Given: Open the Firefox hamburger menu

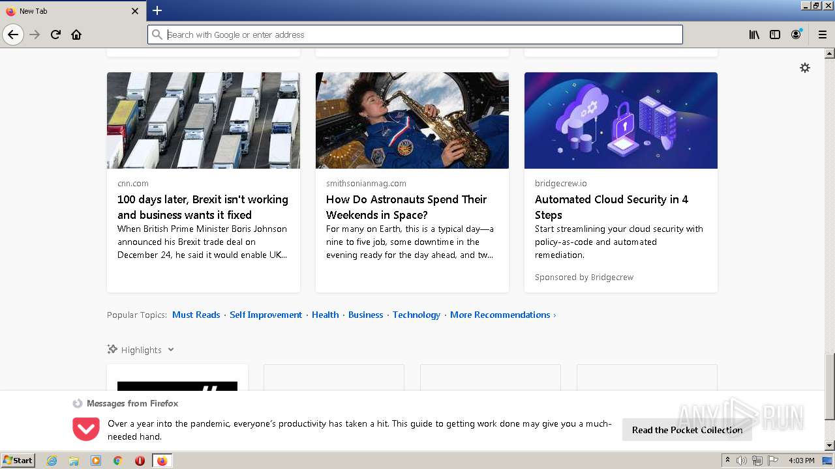Looking at the screenshot, I should (823, 35).
